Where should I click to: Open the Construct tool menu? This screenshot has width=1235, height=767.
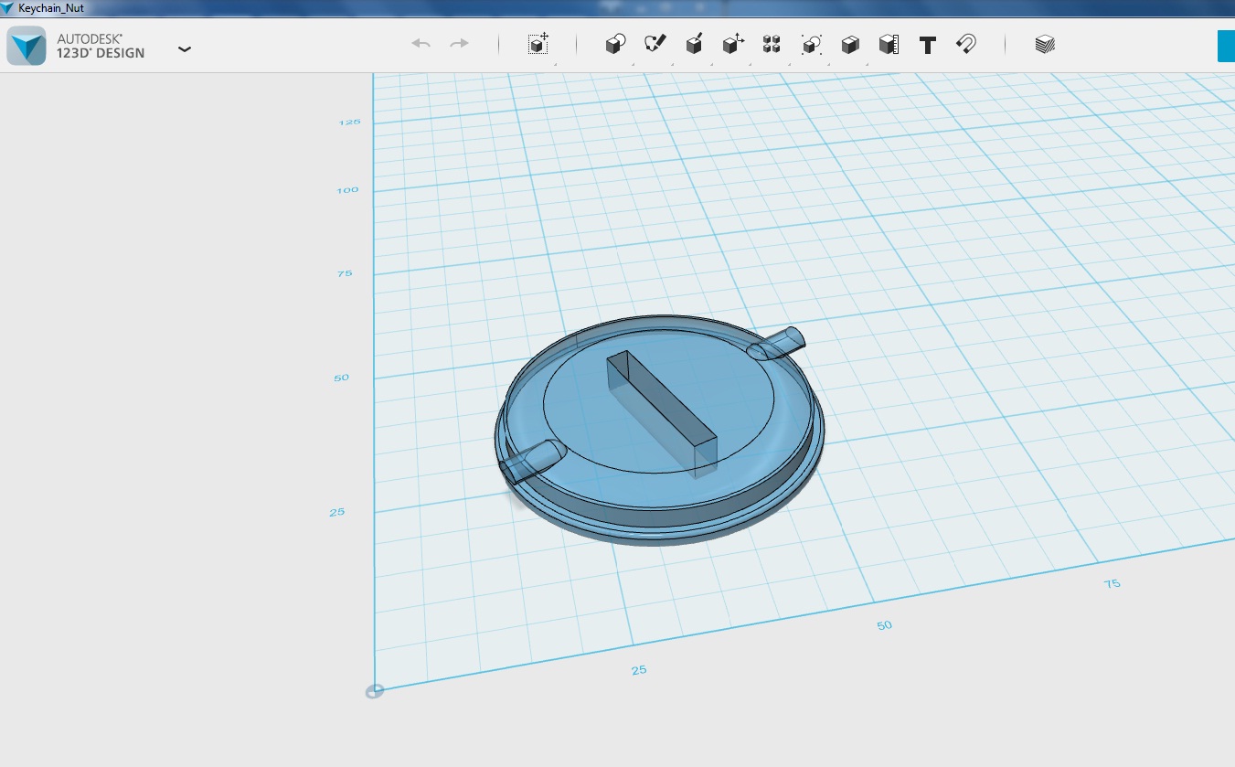[694, 44]
